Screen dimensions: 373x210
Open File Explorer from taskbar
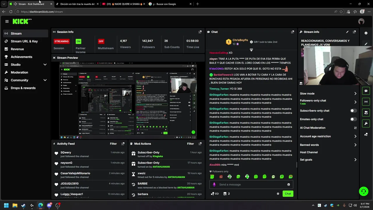[15, 205]
